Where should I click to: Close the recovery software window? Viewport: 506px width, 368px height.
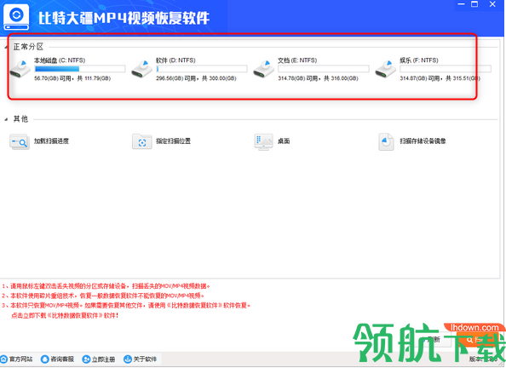point(492,4)
